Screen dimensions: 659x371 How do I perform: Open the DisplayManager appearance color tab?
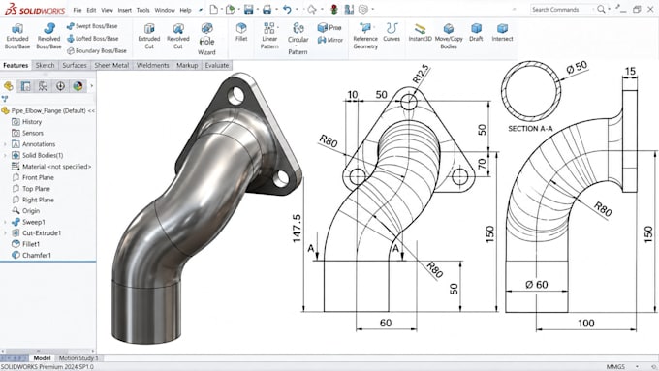pos(78,86)
